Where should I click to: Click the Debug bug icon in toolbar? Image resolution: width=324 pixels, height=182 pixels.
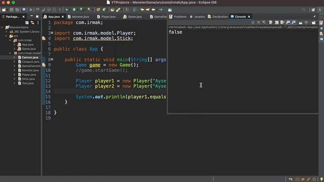pyautogui.click(x=66, y=10)
